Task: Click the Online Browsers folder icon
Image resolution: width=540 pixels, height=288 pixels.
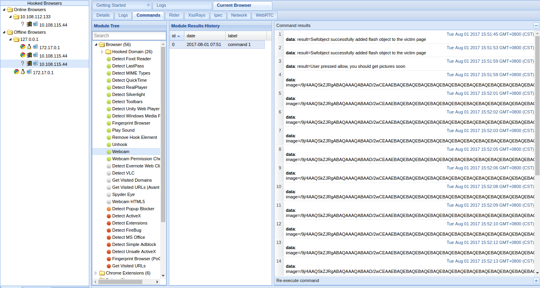Action: click(x=10, y=10)
